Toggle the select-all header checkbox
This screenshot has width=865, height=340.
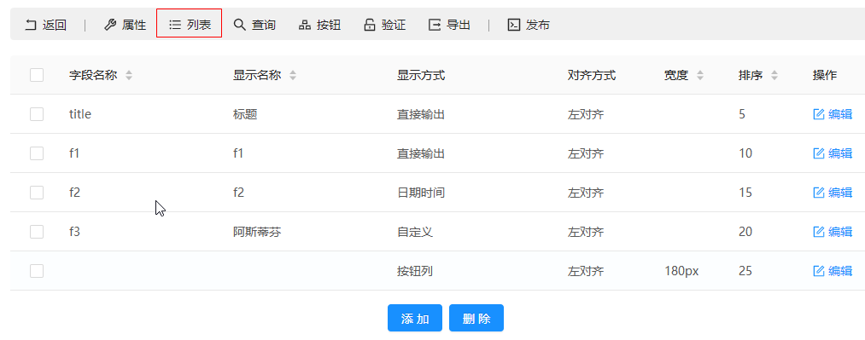point(37,75)
